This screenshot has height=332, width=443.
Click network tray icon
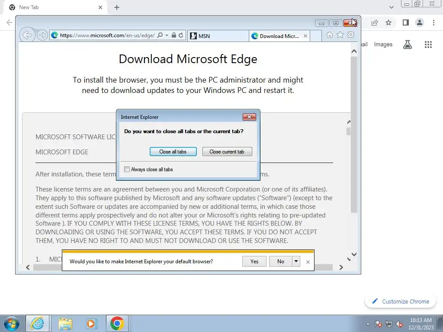[x=389, y=324]
